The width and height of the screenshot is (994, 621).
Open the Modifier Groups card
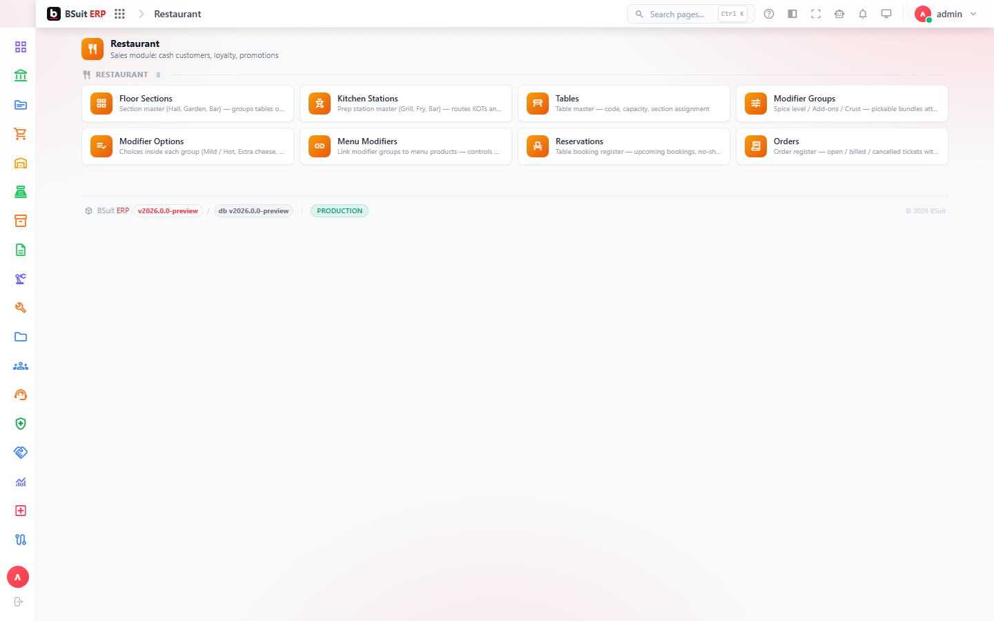[x=842, y=103]
